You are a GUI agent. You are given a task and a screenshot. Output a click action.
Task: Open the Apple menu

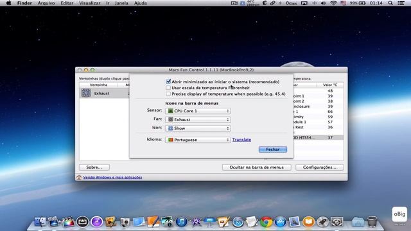tap(8, 3)
